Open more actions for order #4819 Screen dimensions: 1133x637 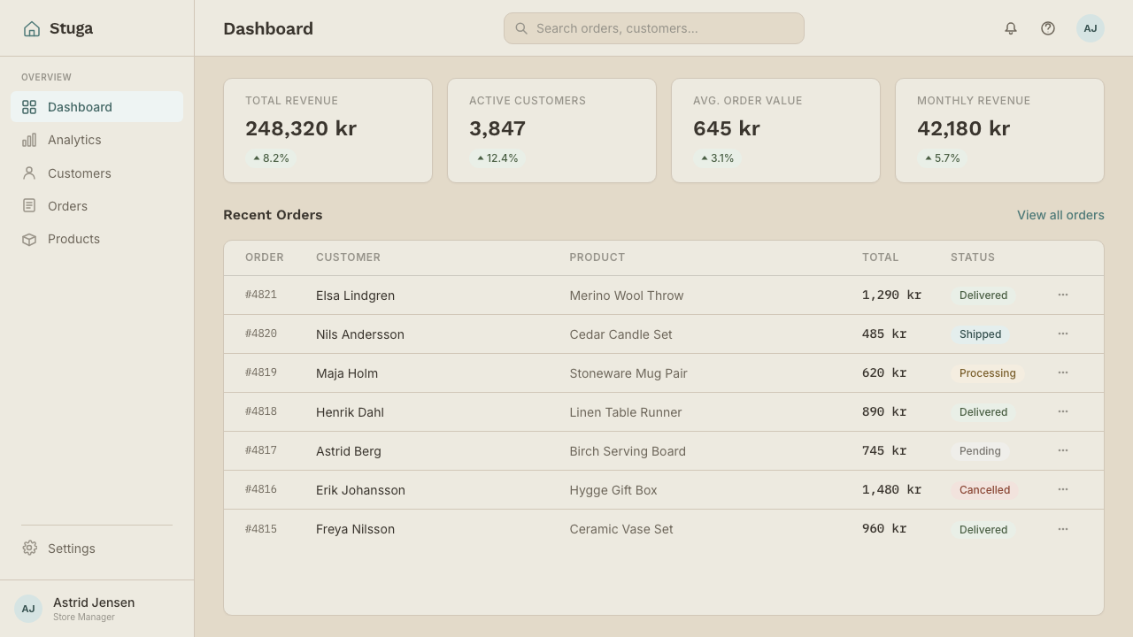click(x=1063, y=372)
